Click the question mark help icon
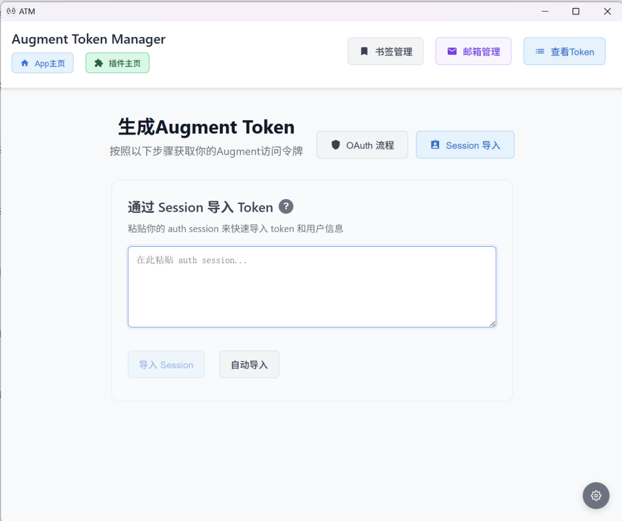The width and height of the screenshot is (622, 521). [x=286, y=207]
